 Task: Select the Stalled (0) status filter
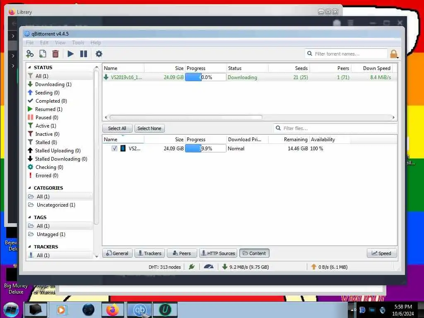click(46, 142)
